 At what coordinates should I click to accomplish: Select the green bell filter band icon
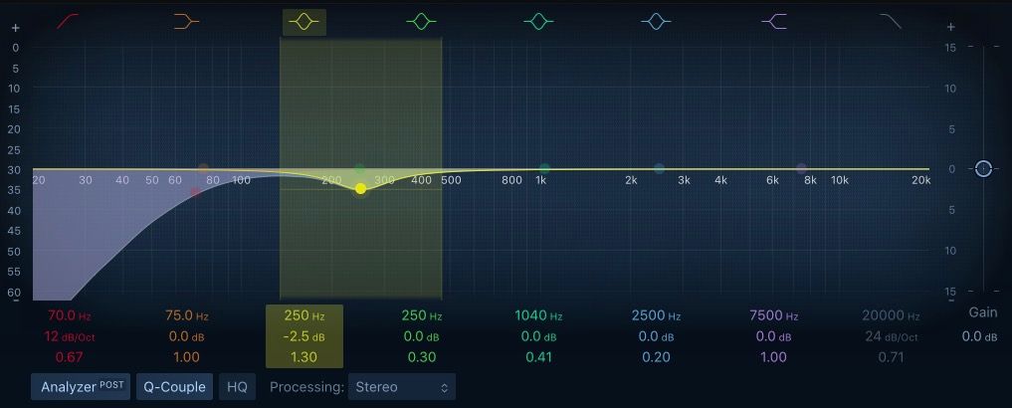[x=422, y=21]
